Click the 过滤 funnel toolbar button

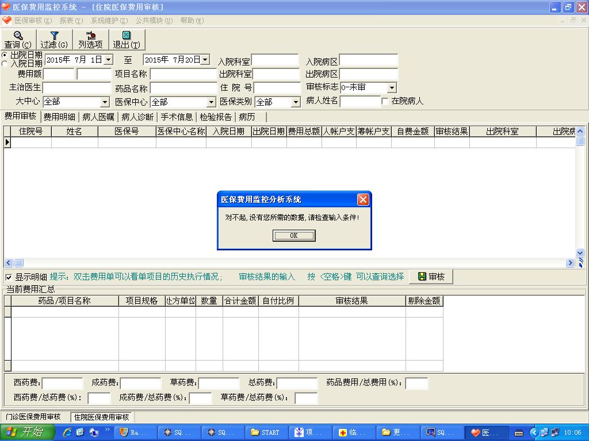point(54,40)
